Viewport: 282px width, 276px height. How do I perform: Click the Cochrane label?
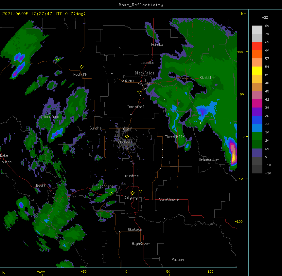click(105, 186)
